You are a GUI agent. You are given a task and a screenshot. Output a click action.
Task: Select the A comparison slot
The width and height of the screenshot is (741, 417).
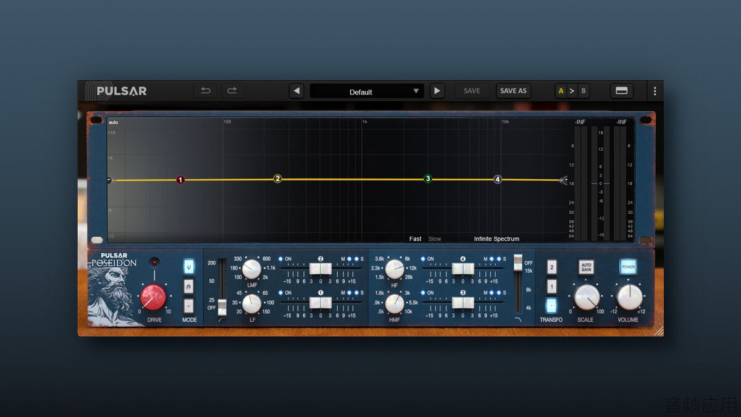point(561,91)
